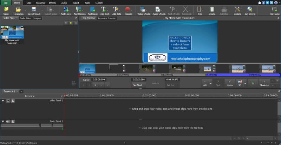Viewport: 281px width, 145px height.
Task: Toggle lock on Video Track 1
Action: (13, 101)
